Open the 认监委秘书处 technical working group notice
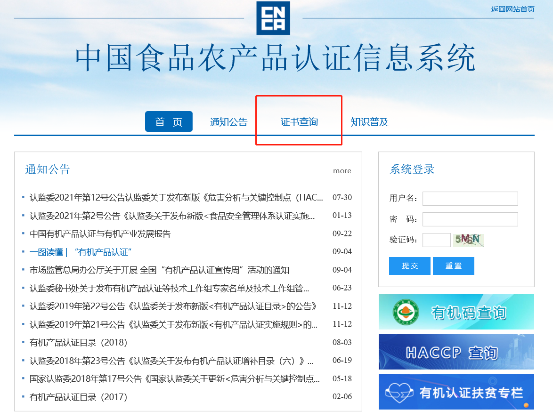Image resolution: width=553 pixels, height=418 pixels. [169, 288]
